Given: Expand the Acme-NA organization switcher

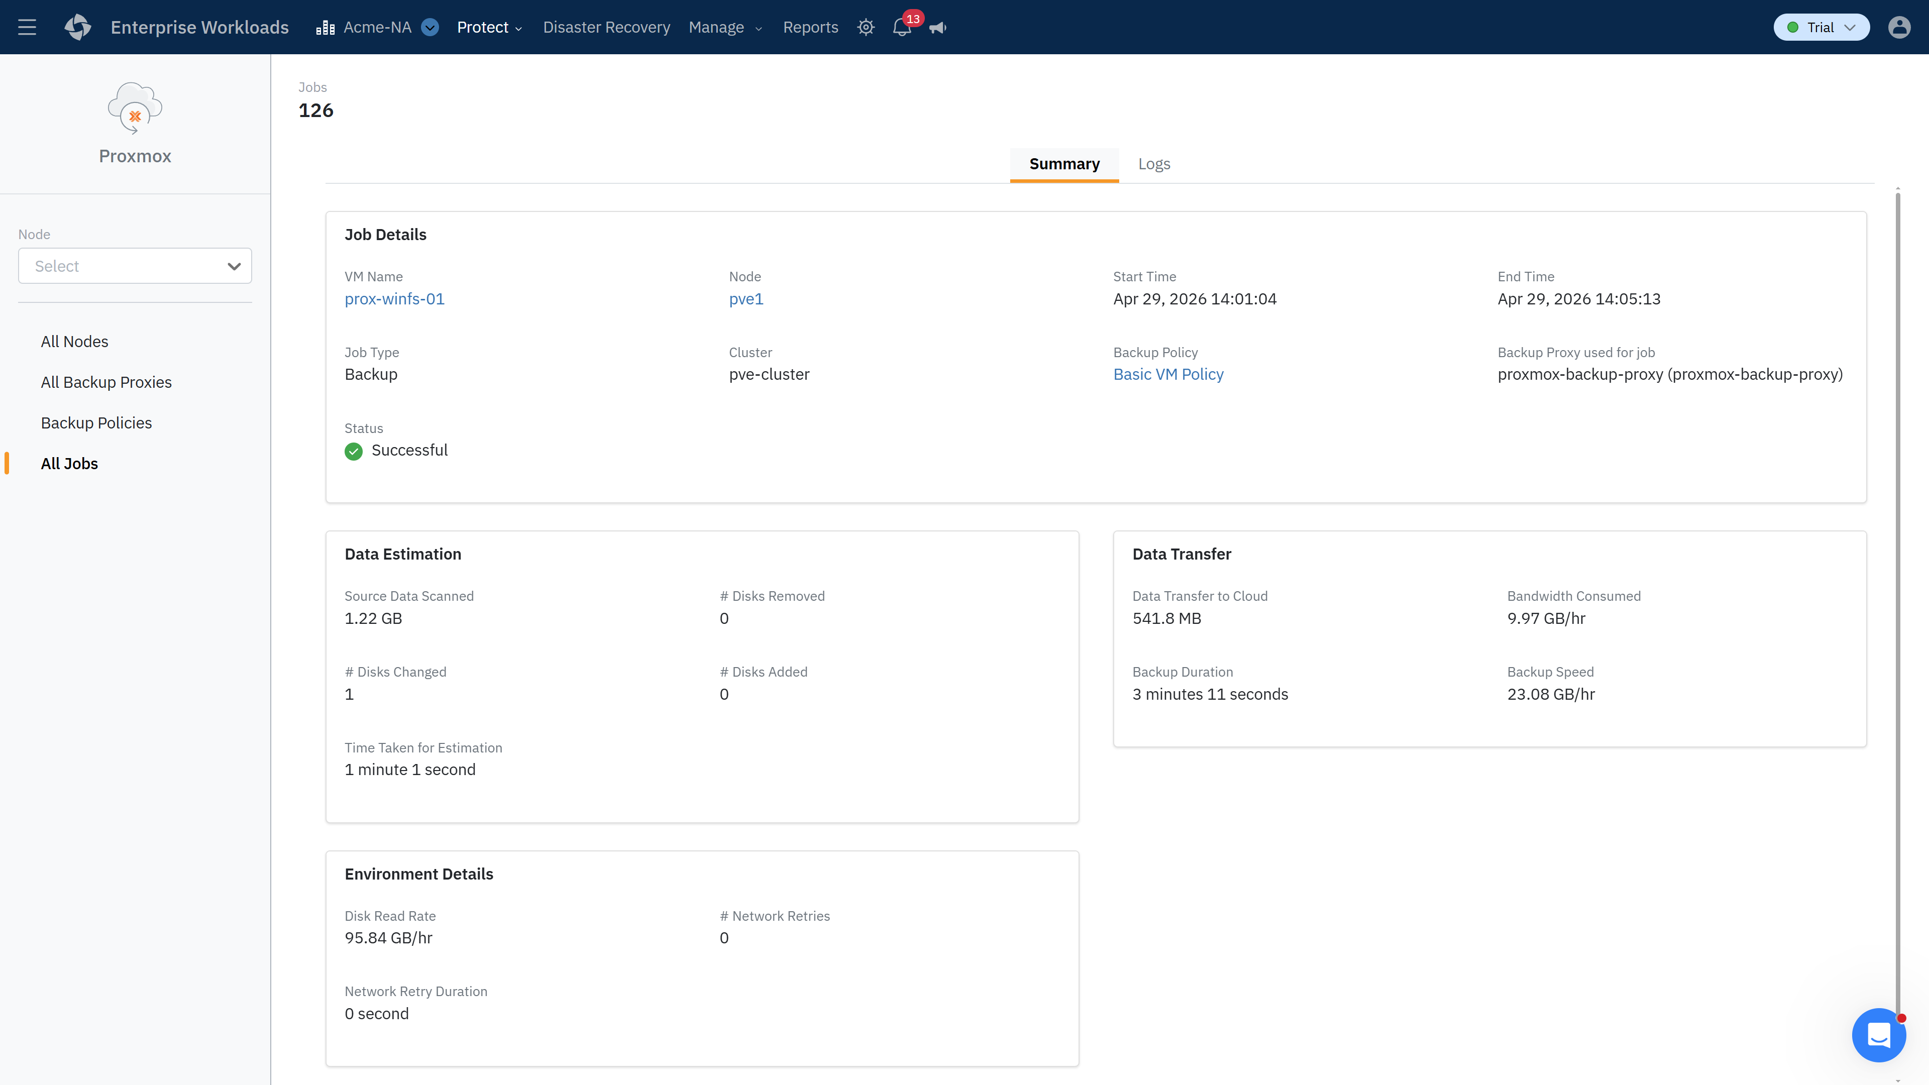Looking at the screenshot, I should point(430,28).
